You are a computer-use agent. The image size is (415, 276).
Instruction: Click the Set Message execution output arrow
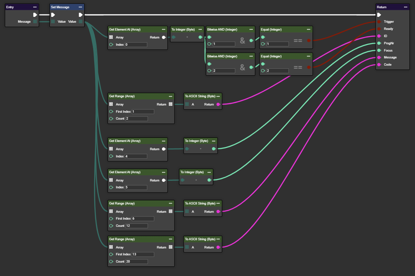click(80, 15)
